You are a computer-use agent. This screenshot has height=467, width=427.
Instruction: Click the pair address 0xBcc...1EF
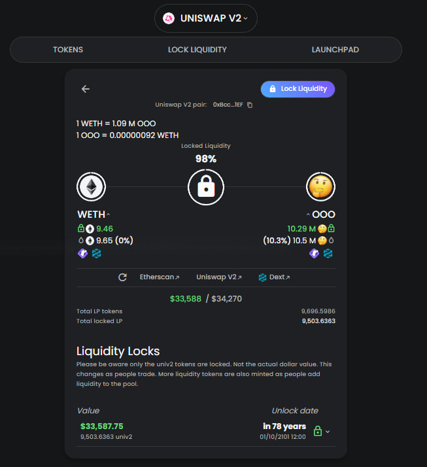click(228, 105)
